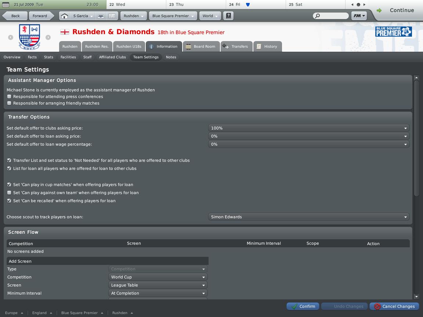Screen dimensions: 423x317
Task: Click the calendar icon beside the date
Action: tap(6, 5)
